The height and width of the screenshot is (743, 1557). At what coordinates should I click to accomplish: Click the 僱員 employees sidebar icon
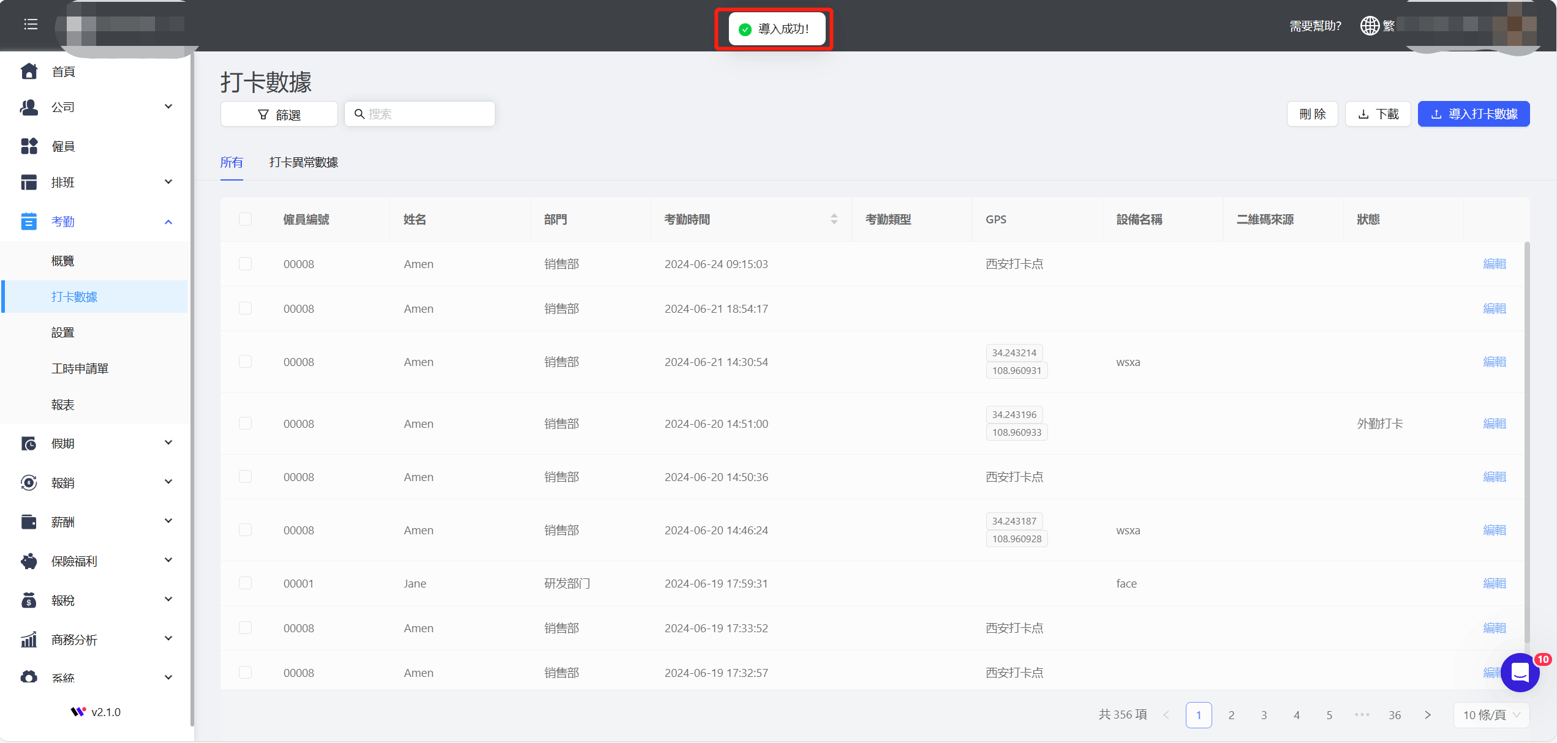click(29, 146)
